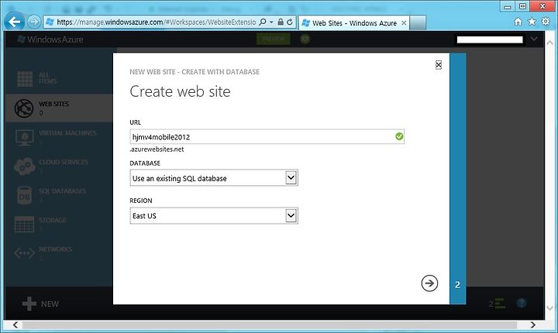
Task: Click the Virtual Machines monitor icon
Action: tap(25, 138)
